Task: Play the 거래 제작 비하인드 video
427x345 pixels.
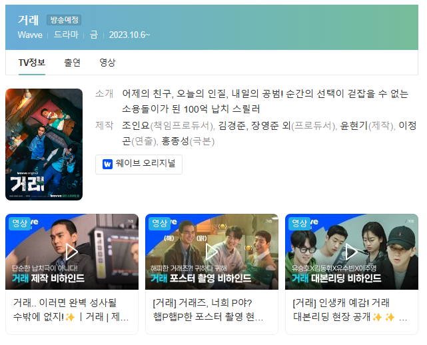Action: tap(72, 252)
